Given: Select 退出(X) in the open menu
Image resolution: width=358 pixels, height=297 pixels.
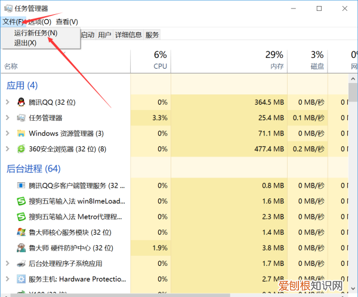Looking at the screenshot, I should click(25, 42).
